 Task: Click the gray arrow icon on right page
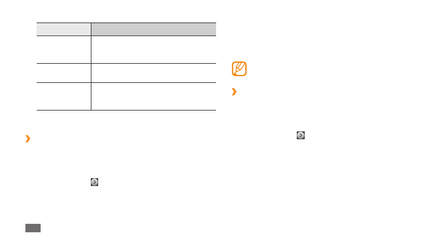301,135
